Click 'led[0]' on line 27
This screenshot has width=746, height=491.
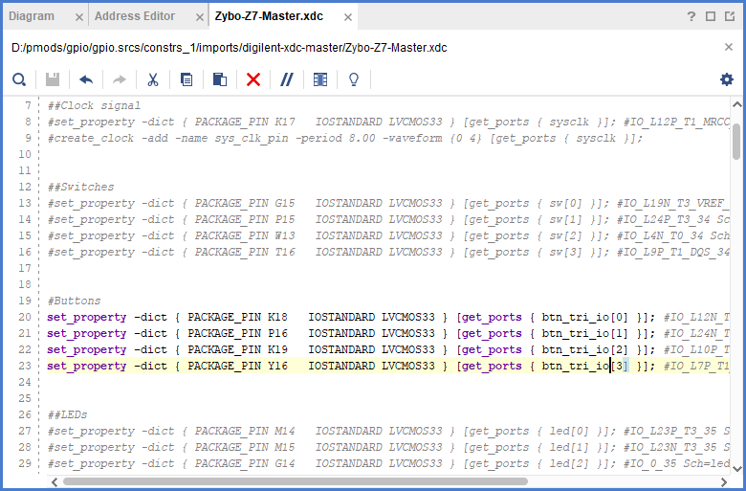click(x=569, y=431)
